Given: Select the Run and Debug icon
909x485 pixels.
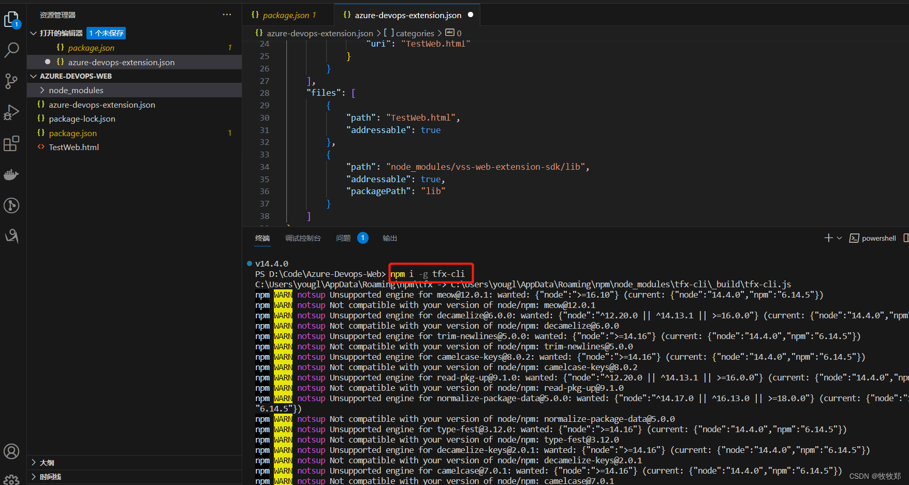Looking at the screenshot, I should click(11, 112).
